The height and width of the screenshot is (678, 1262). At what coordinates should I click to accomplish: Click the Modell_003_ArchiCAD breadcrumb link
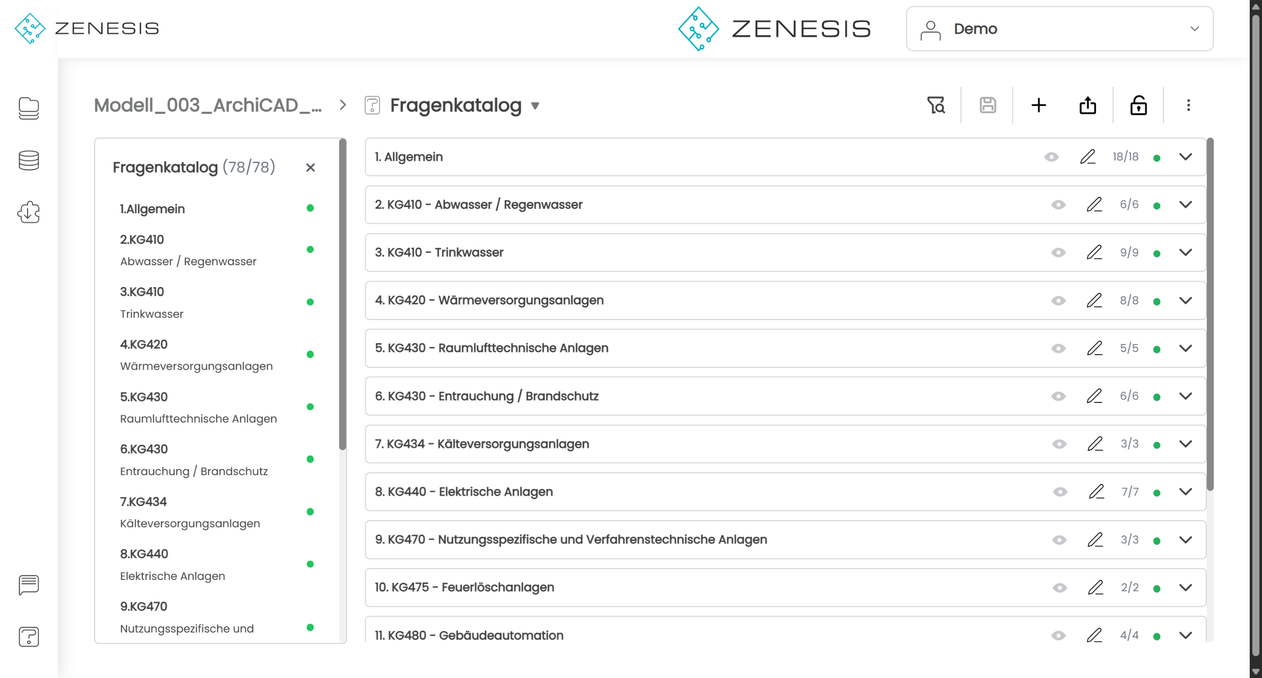click(208, 105)
